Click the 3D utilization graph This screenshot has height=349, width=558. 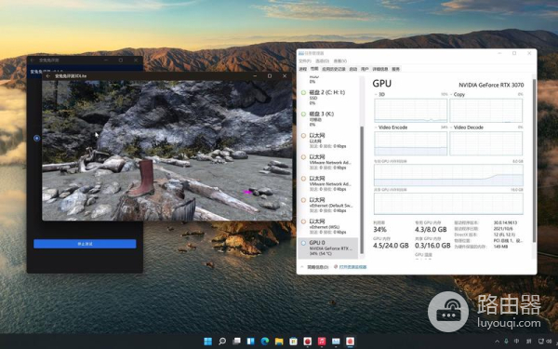411,111
